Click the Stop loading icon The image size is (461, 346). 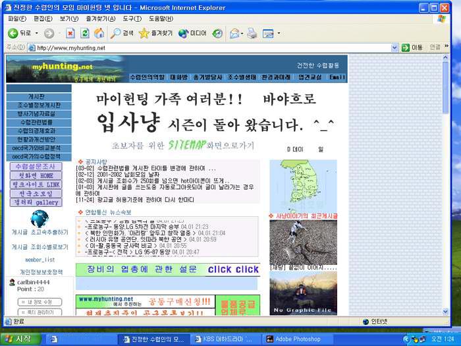(x=70, y=33)
